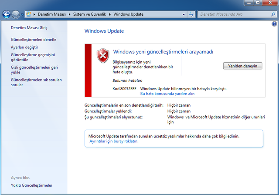Expand the arrow before Denetim Masası
279x195 pixels.
pos(34,14)
